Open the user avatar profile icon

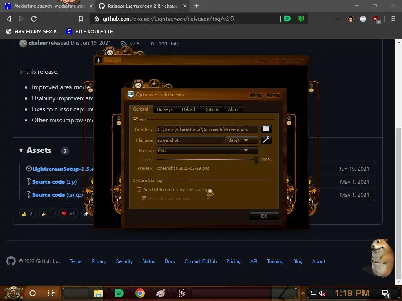[351, 19]
